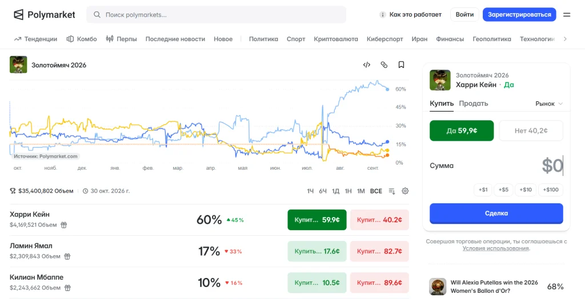Image resolution: width=585 pixels, height=299 pixels.
Task: Open the Условия использования link
Action: click(x=496, y=248)
